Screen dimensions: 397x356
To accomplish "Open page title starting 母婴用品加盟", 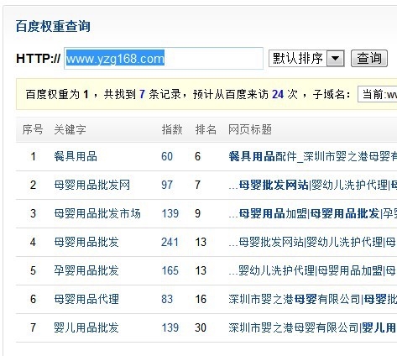I will tap(312, 213).
